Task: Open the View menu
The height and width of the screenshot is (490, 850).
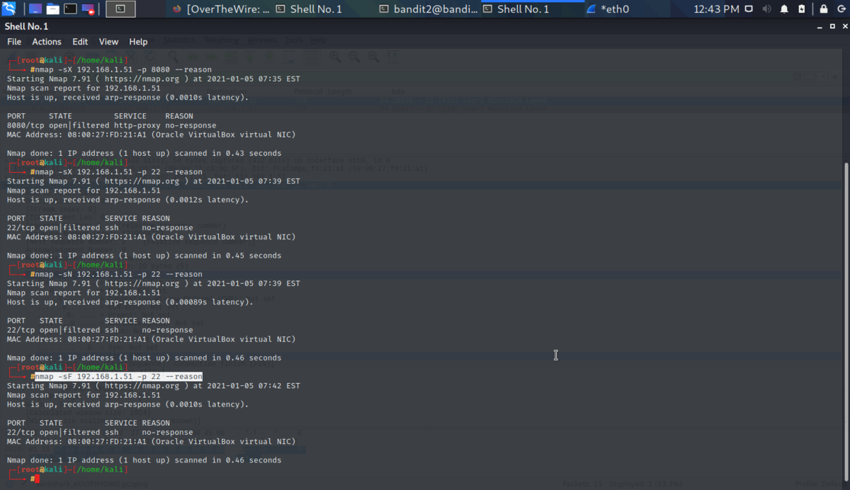Action: point(108,42)
